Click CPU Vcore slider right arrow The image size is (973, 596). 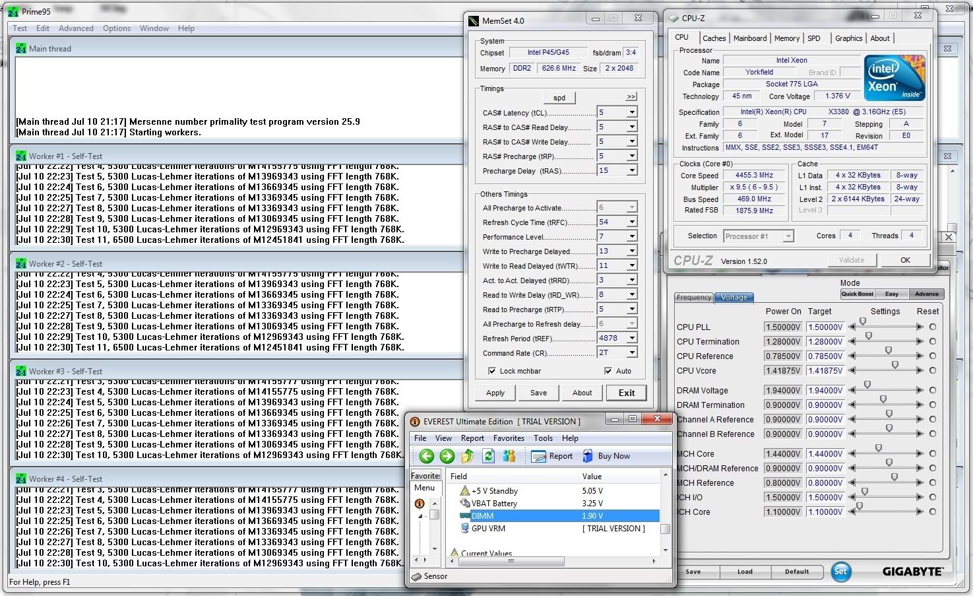tap(920, 370)
